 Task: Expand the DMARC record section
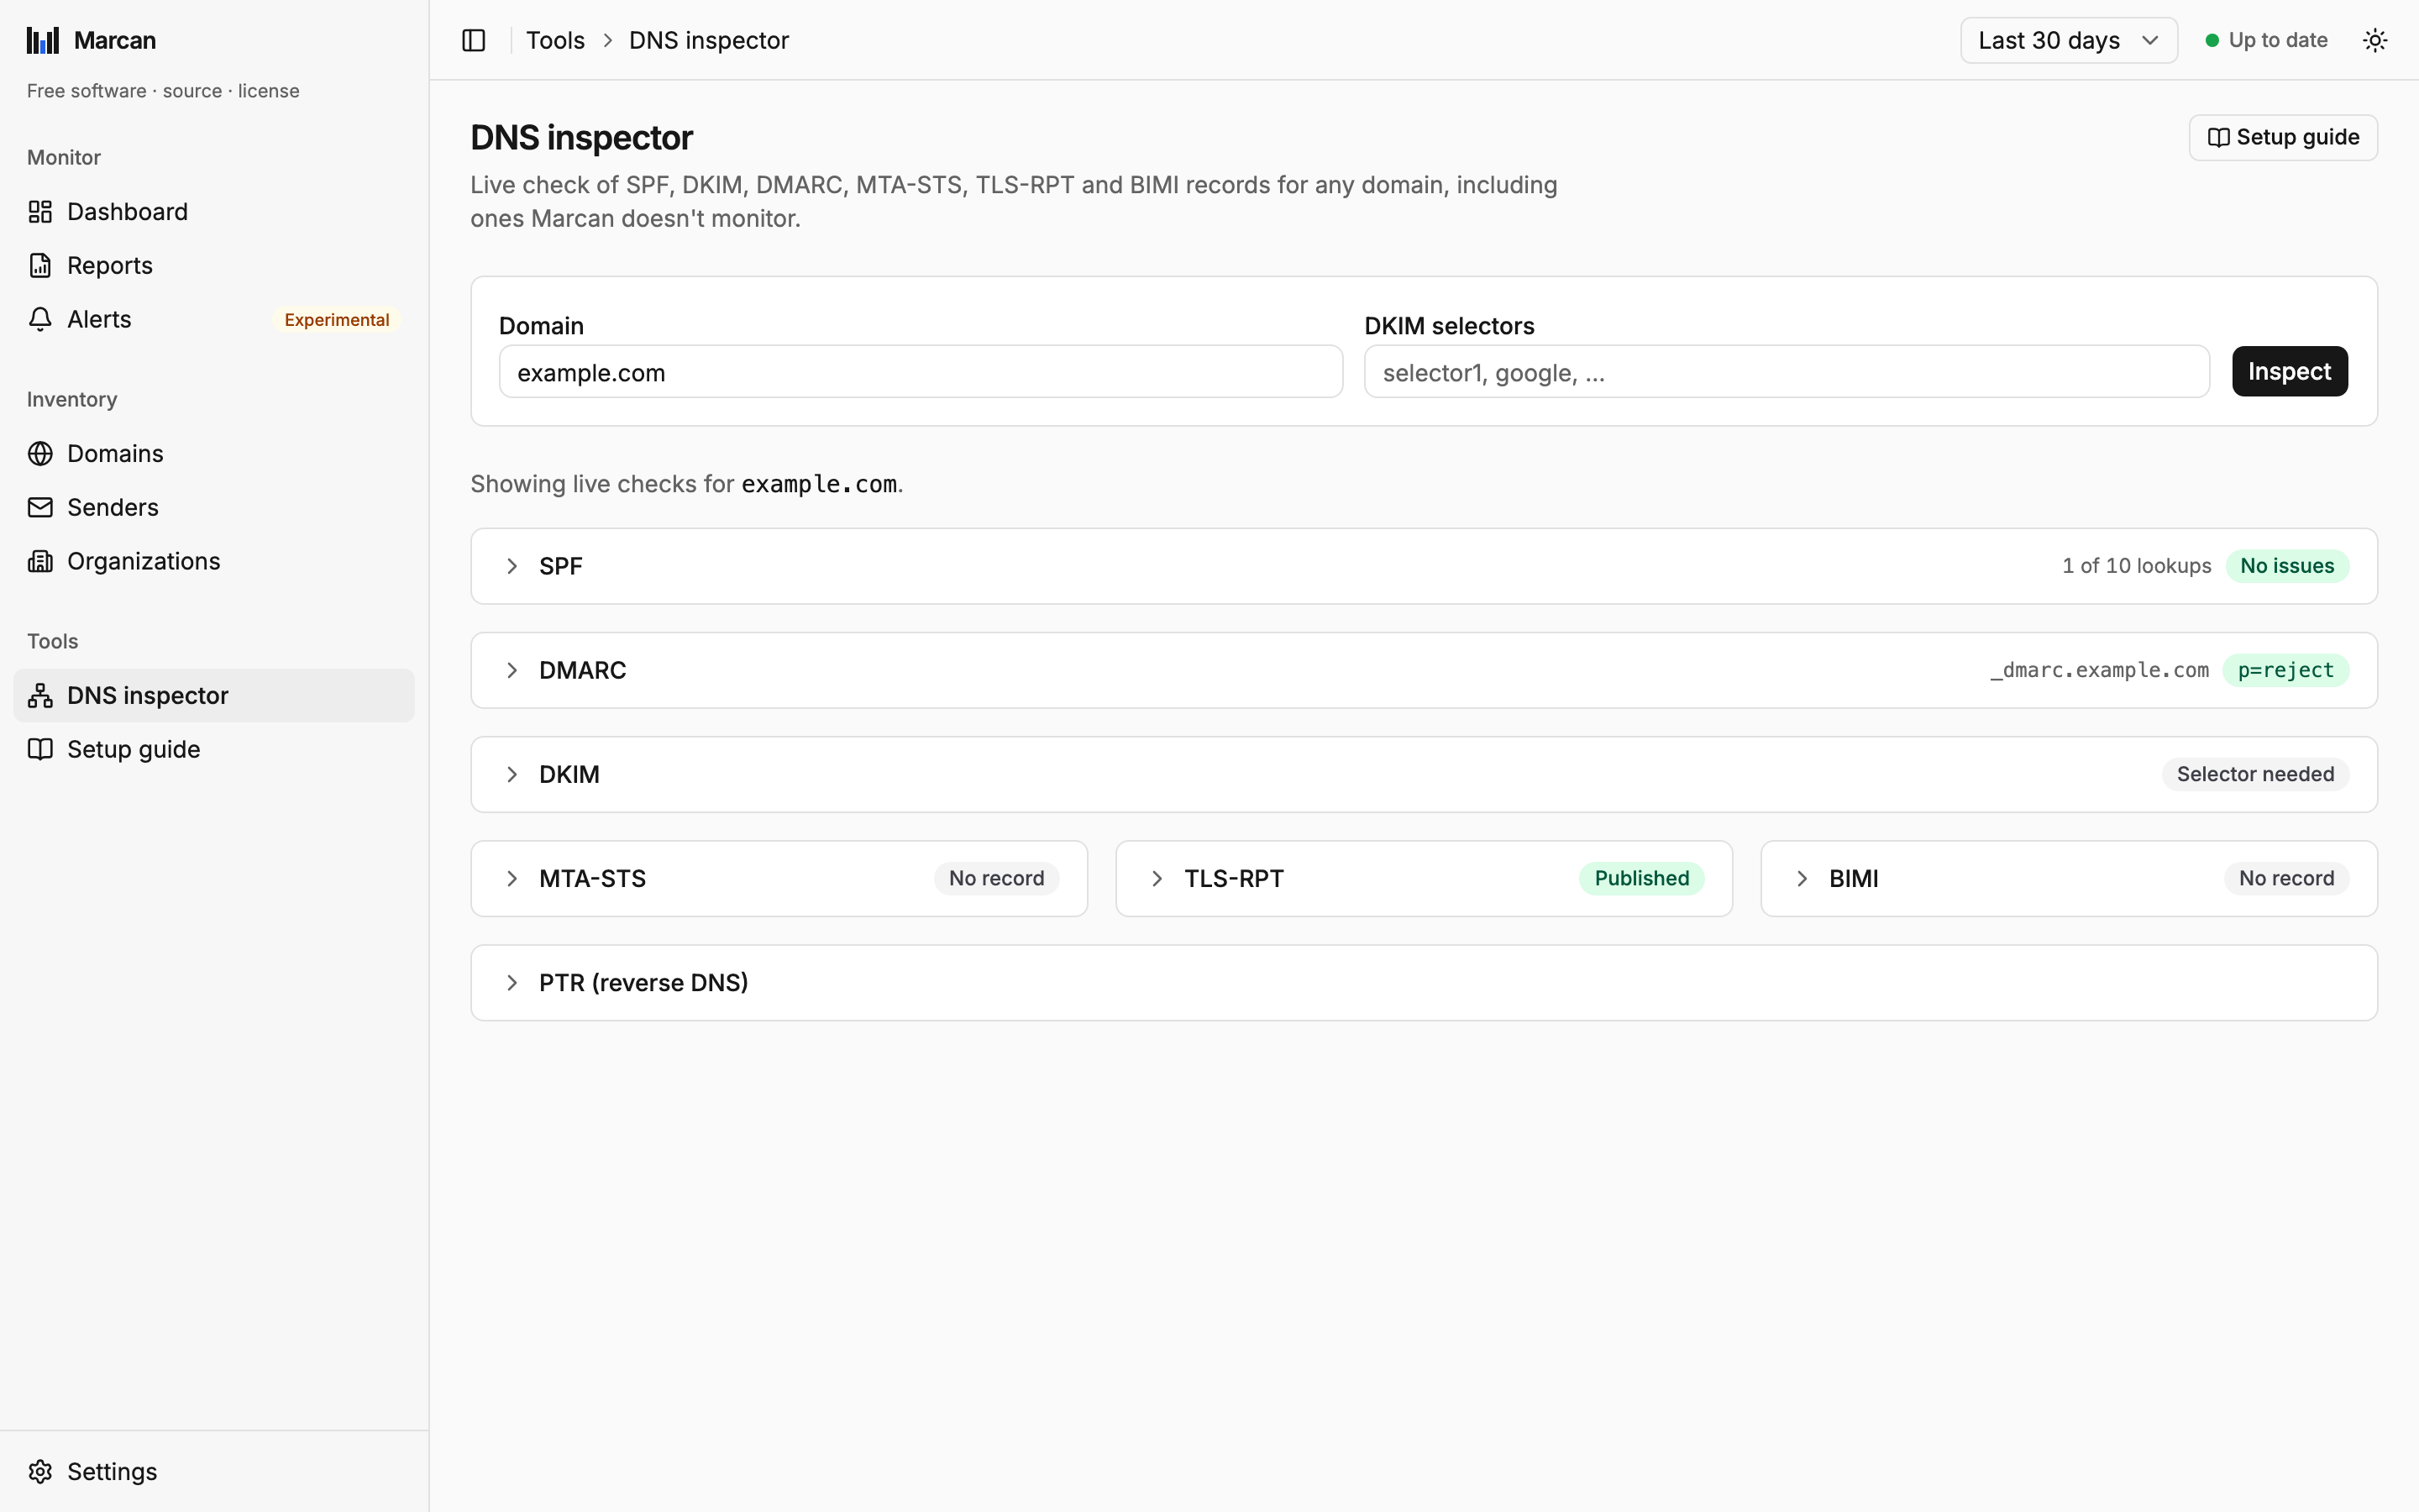pyautogui.click(x=1424, y=670)
